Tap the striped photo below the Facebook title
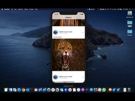 [69, 23]
